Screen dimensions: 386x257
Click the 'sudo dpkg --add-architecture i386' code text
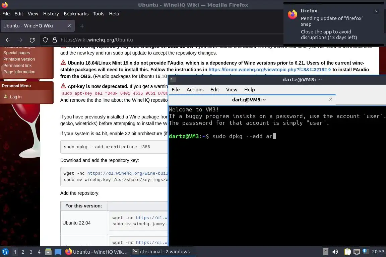[x=107, y=147]
